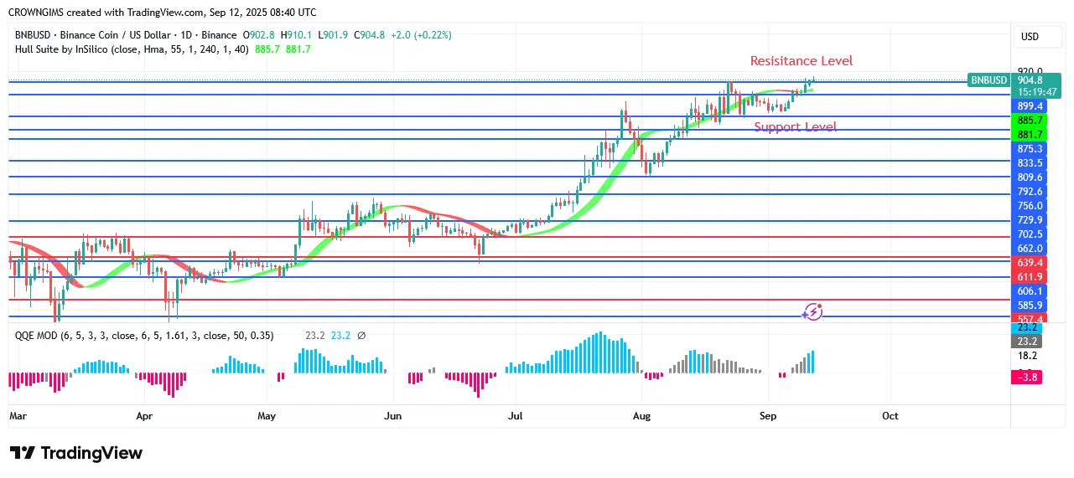The width and height of the screenshot is (1074, 478).
Task: Open the 1D interval in chart legend
Action: [184, 35]
